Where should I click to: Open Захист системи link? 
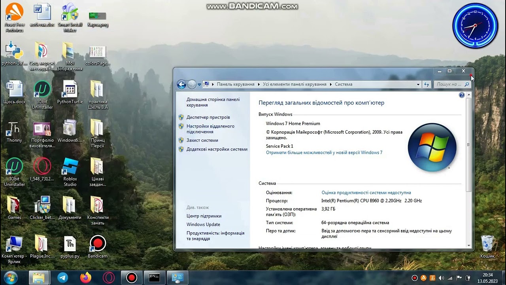coord(202,140)
